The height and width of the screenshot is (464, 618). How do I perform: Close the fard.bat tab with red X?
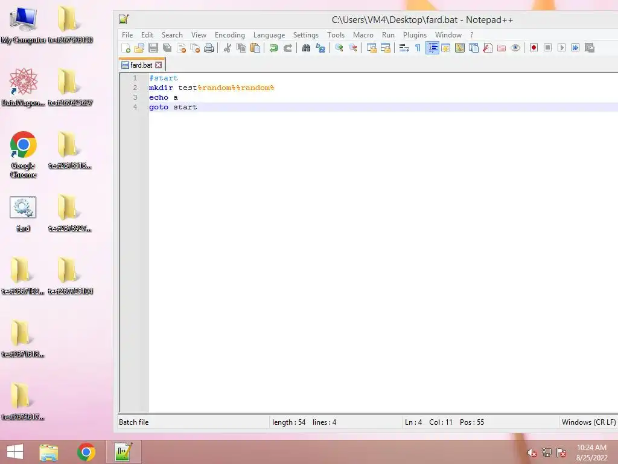159,65
